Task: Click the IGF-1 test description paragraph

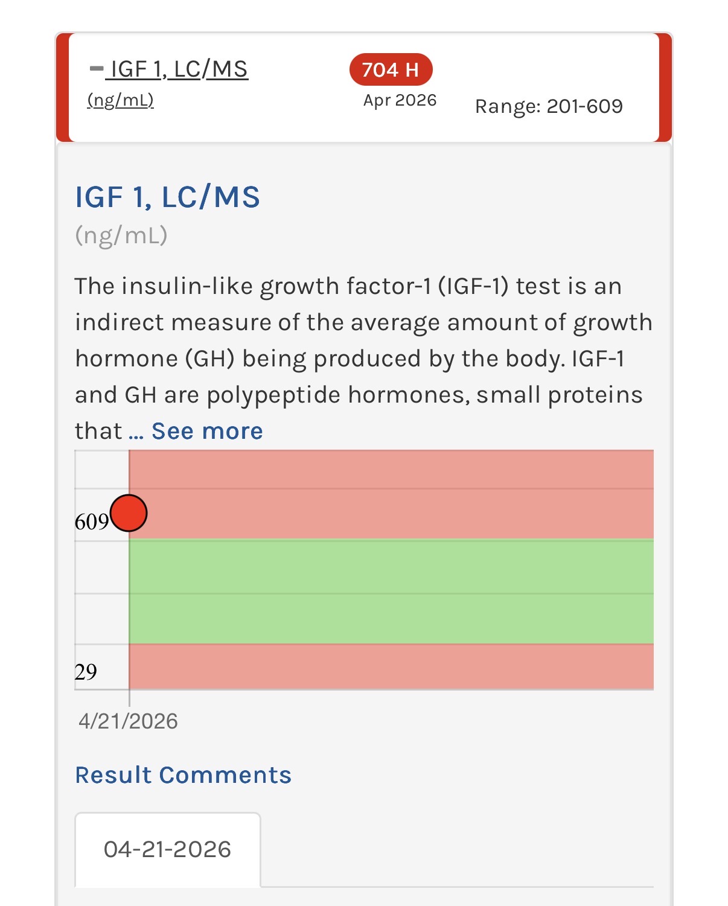Action: [362, 358]
